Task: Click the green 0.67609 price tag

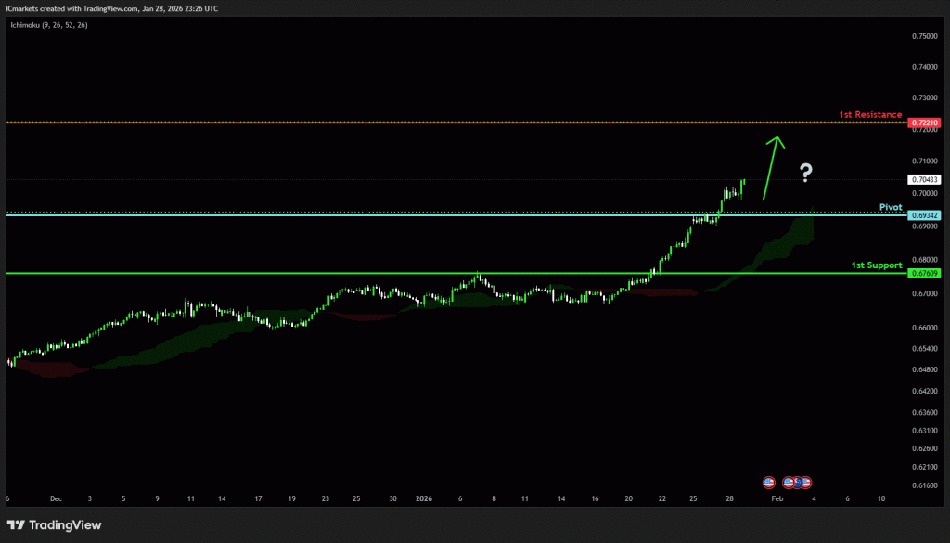Action: click(925, 273)
